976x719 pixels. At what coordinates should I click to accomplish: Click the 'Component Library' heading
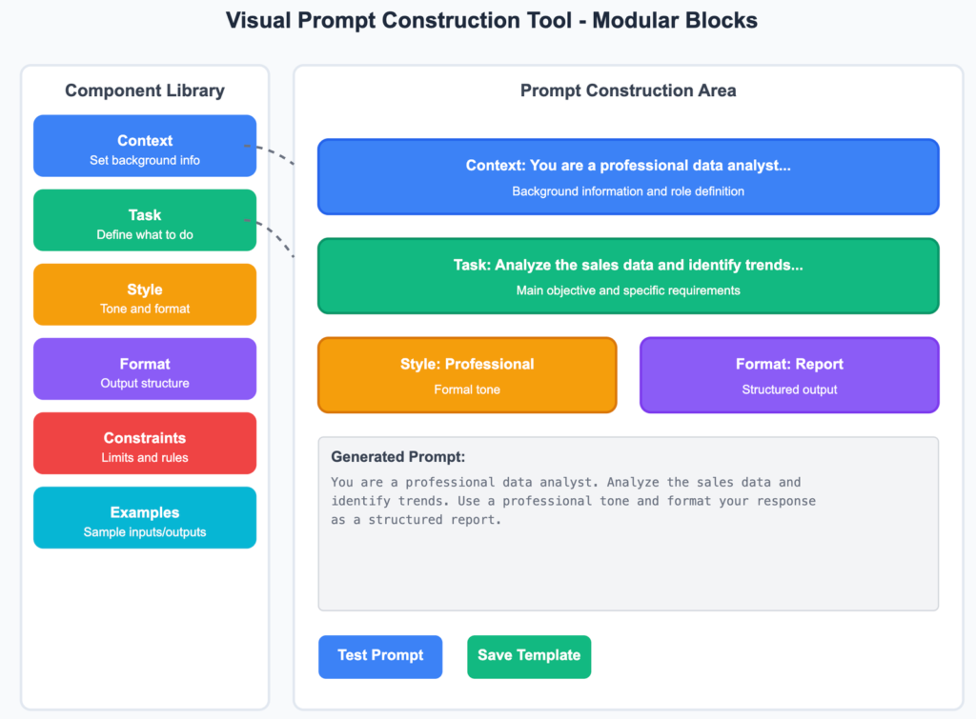pyautogui.click(x=145, y=91)
